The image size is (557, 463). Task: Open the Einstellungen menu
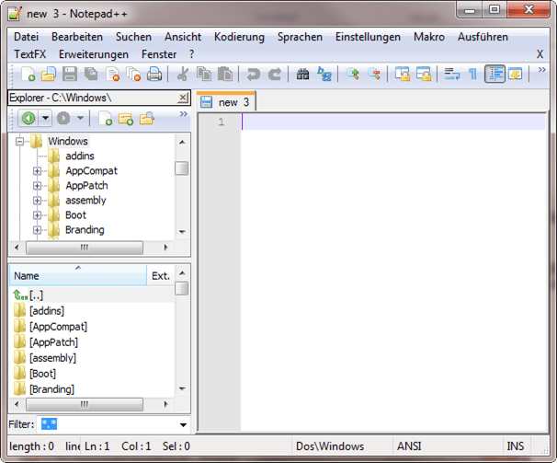368,37
